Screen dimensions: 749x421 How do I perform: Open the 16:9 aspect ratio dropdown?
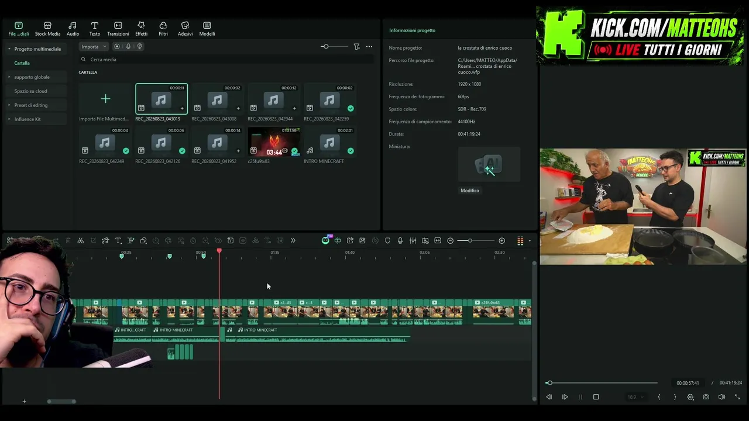[x=635, y=397]
